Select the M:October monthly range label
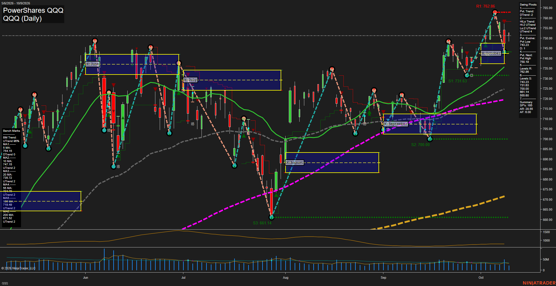Screen dimensions: 556x286 (491, 53)
